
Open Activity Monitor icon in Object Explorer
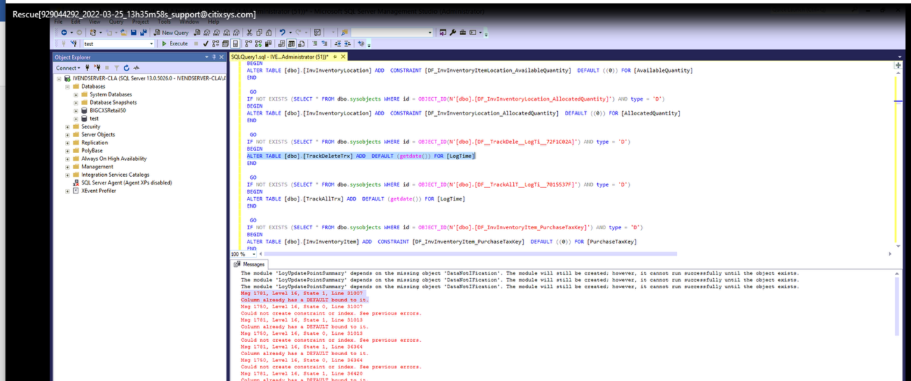tap(136, 68)
